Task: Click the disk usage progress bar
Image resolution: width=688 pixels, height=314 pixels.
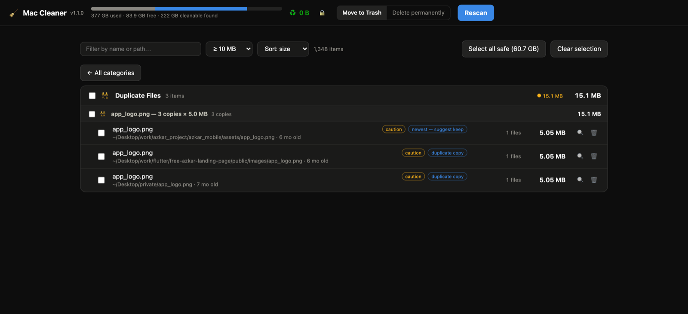Action: point(187,9)
